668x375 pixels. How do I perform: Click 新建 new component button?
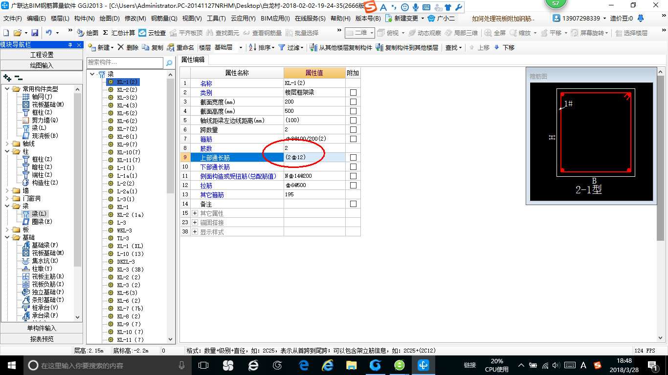(100, 47)
